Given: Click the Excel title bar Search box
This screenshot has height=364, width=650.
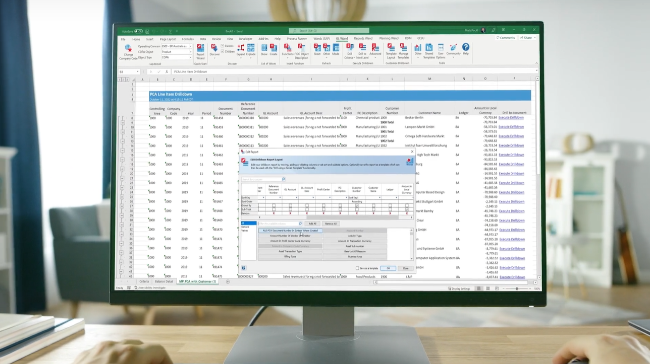Looking at the screenshot, I should click(330, 31).
